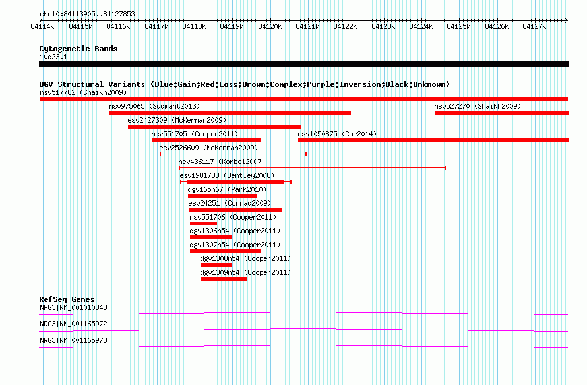The height and width of the screenshot is (385, 587).
Task: Click the nsv436117 thin red line
Action: click(312, 168)
